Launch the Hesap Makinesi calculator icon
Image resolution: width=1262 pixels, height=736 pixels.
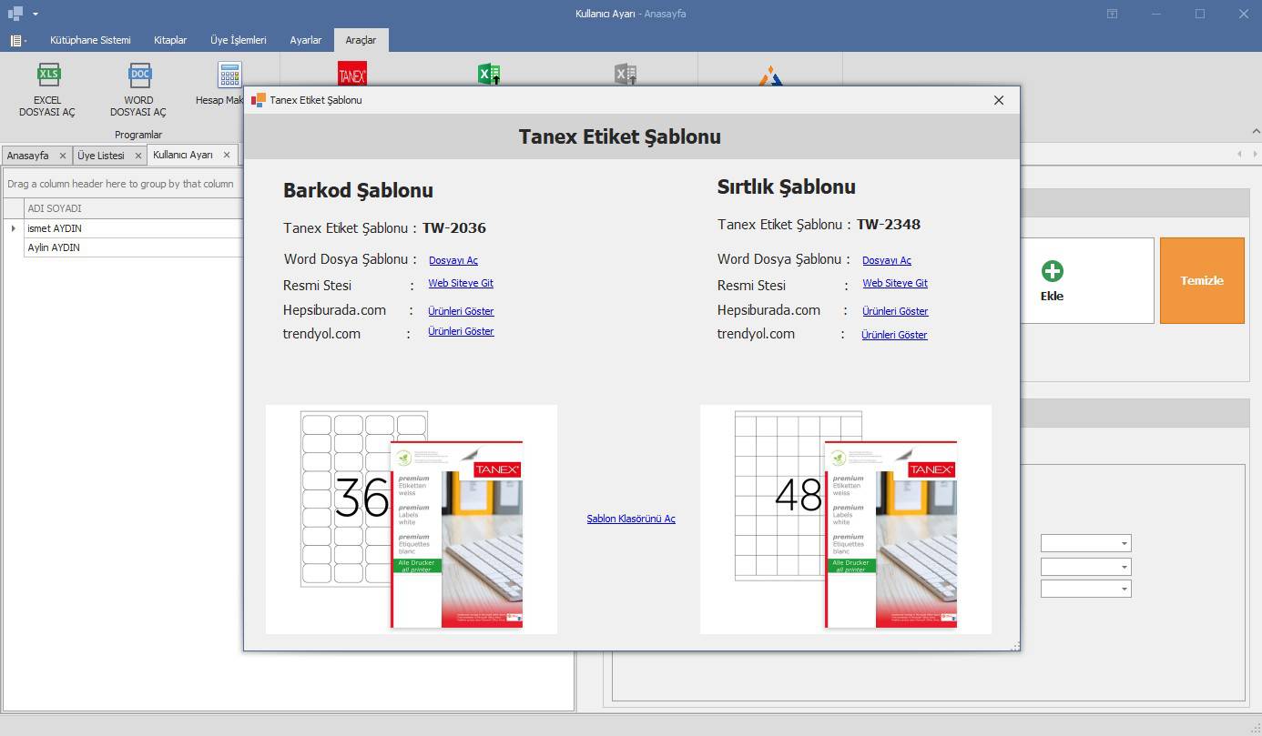pos(229,75)
